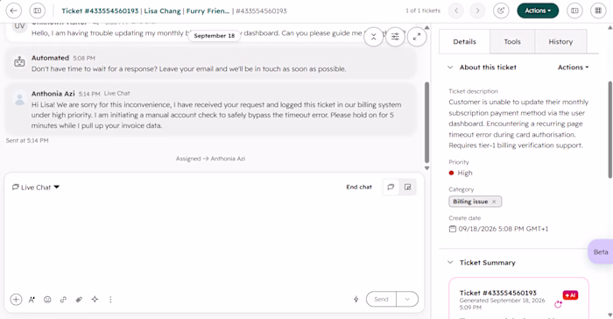Click the 09/18/2026 5:08 PM create date
The height and width of the screenshot is (319, 613).
coord(504,229)
